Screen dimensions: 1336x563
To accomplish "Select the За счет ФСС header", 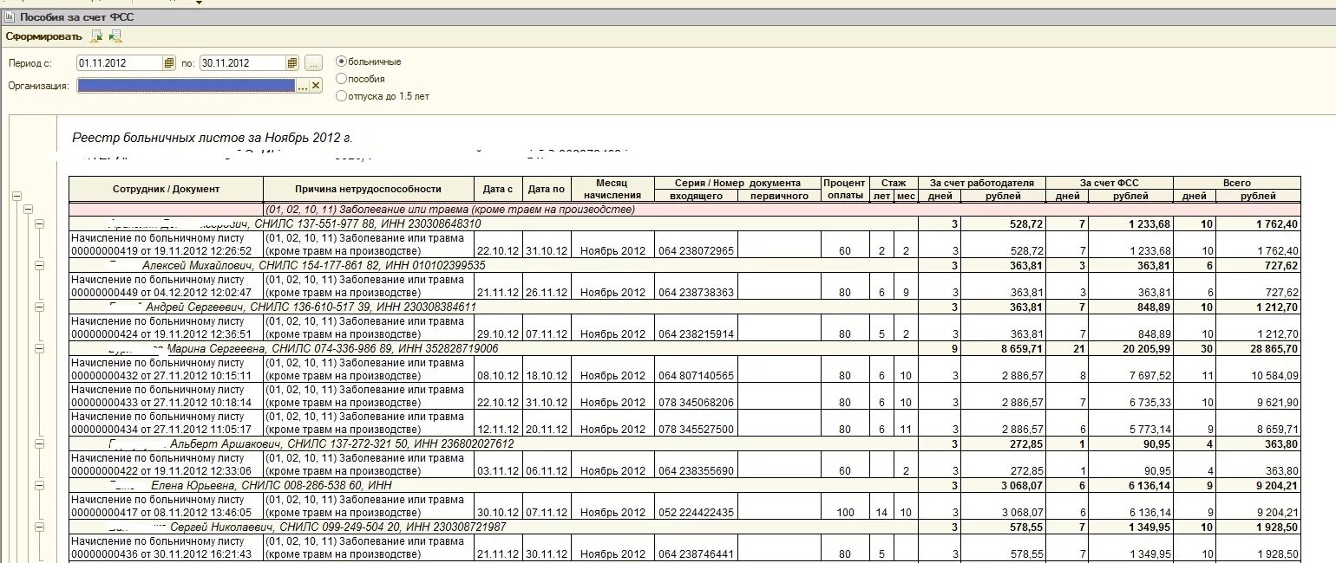I will 1109,183.
